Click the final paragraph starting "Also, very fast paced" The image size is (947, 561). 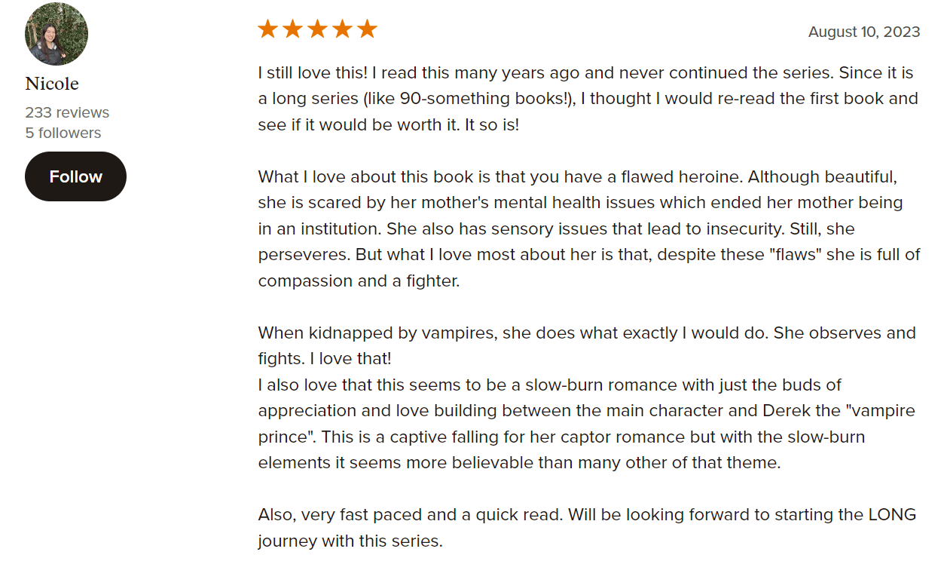(x=586, y=515)
